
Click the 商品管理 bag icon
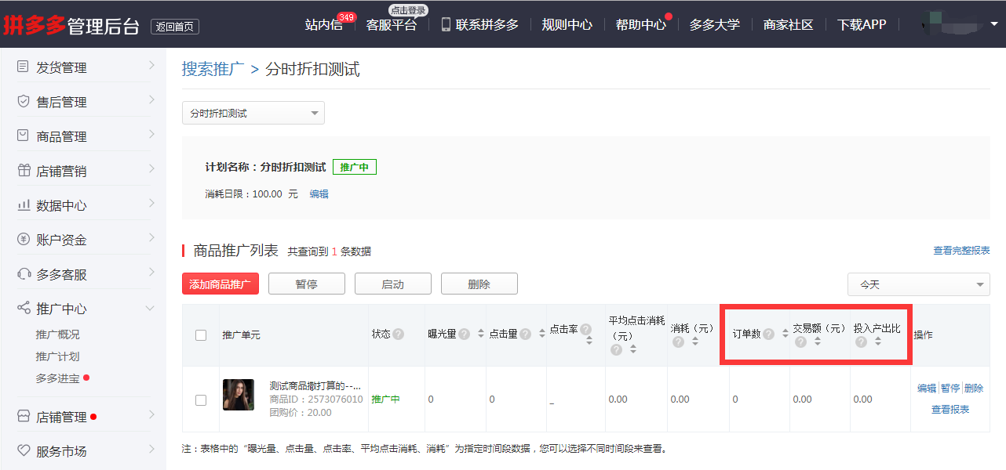click(23, 136)
